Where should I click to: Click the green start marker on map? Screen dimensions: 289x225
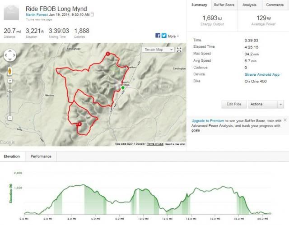coord(123,88)
